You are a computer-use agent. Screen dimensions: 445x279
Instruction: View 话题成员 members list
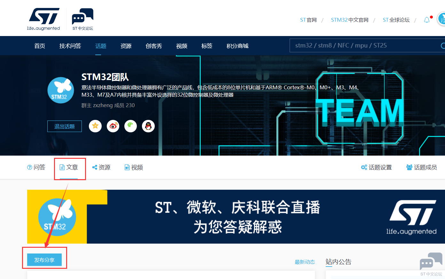coord(421,167)
